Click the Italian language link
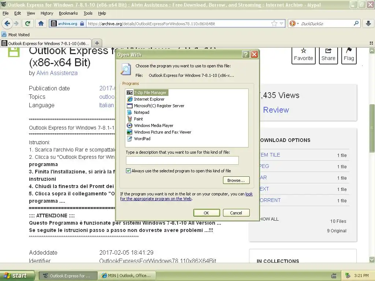The width and height of the screenshot is (375, 281). point(107,105)
